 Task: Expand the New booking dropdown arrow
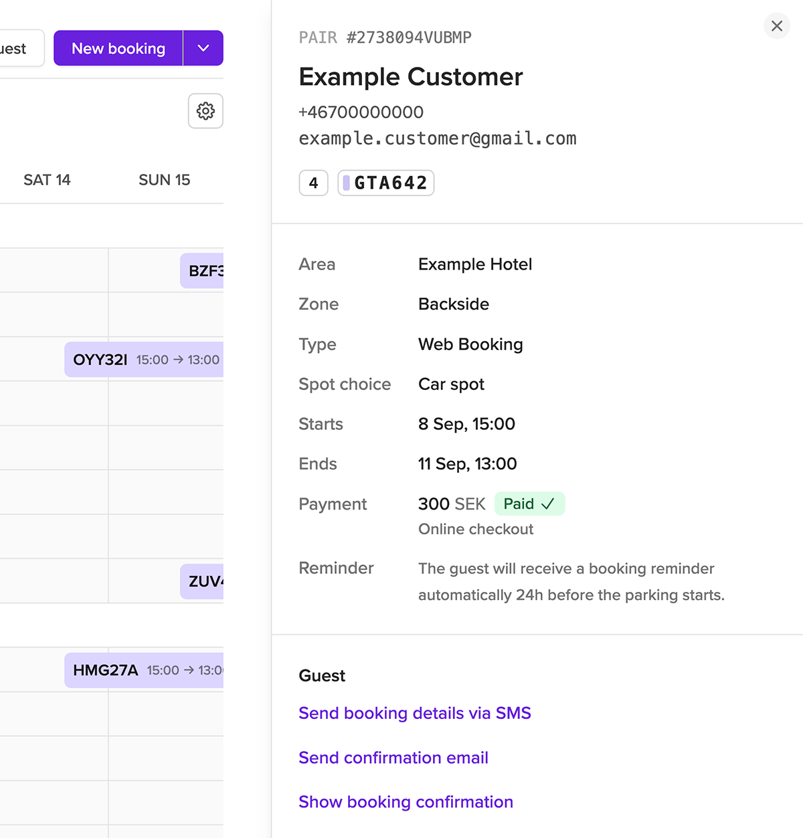click(203, 48)
